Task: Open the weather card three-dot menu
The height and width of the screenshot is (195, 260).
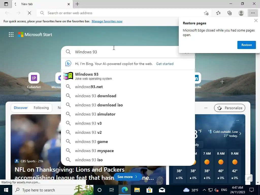Action: (238, 120)
